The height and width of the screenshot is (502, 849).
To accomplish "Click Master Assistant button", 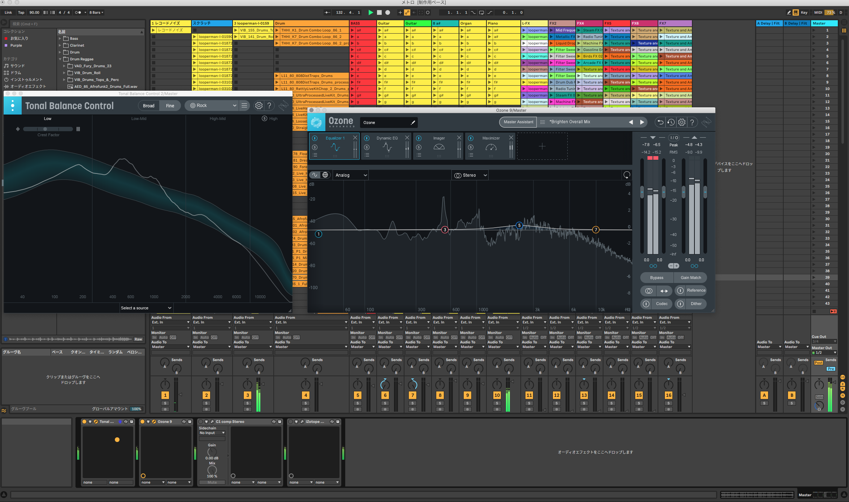I will point(518,122).
